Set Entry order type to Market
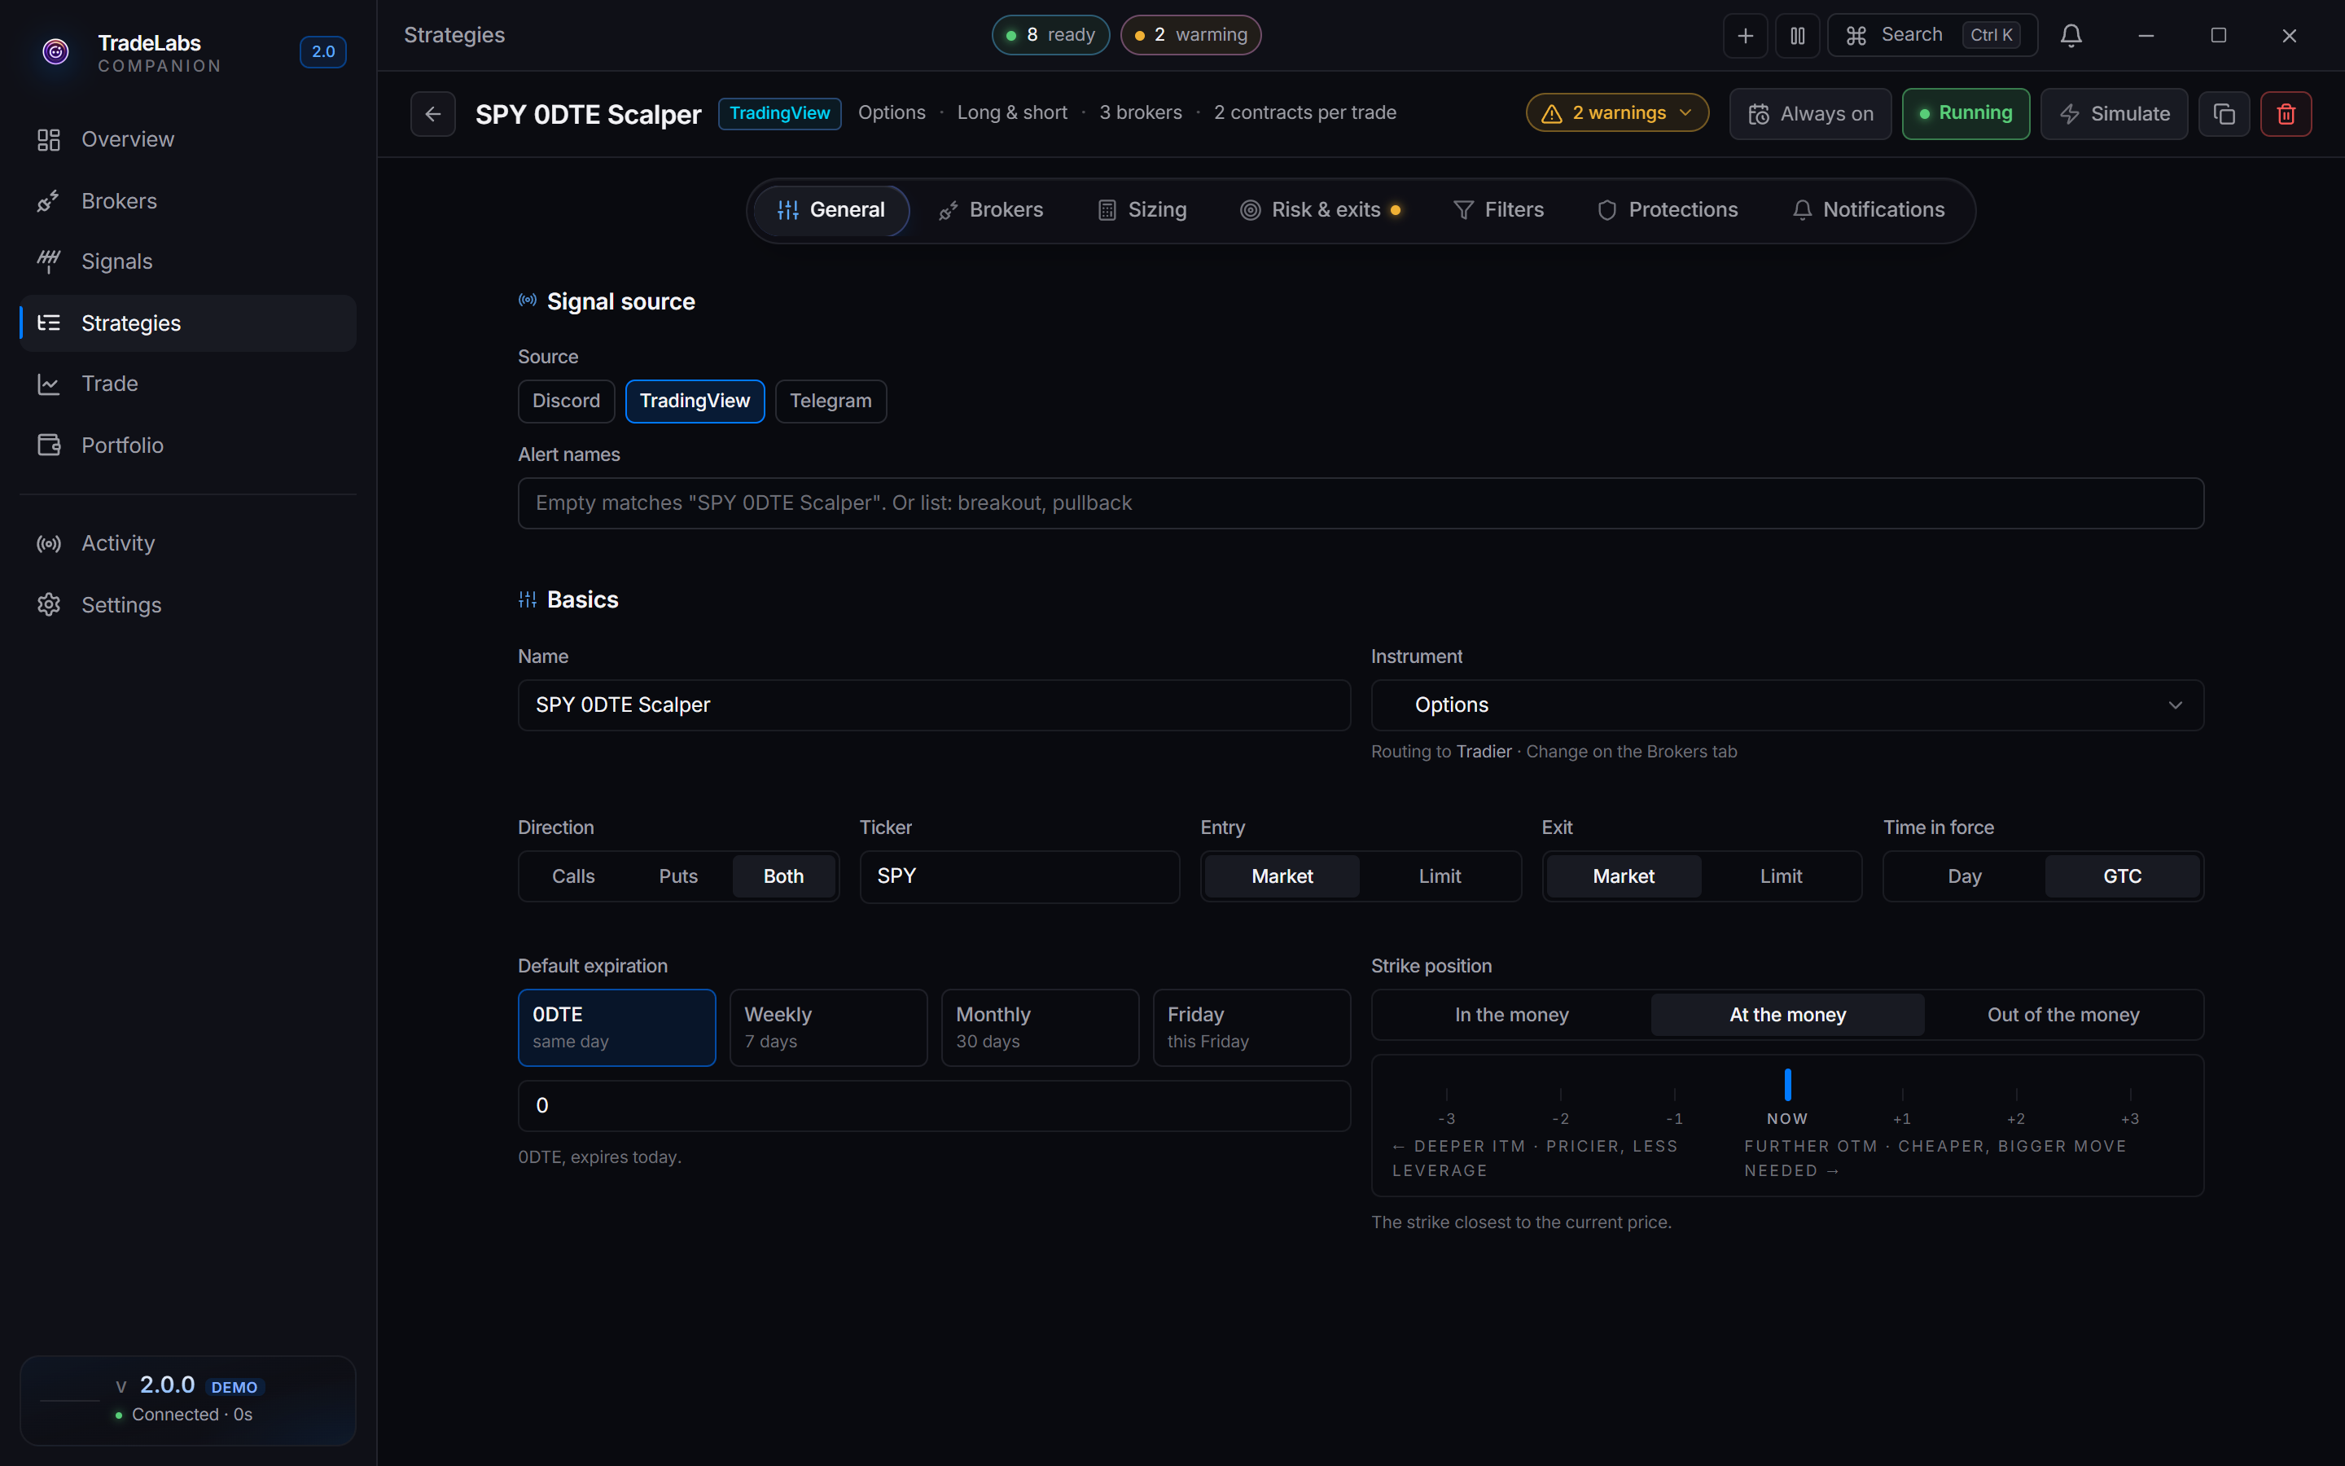The image size is (2345, 1466). (x=1282, y=876)
